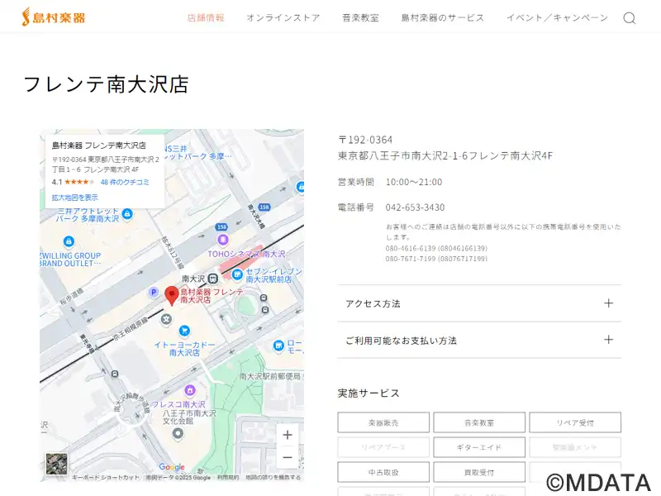
Task: Click the ギターエイド service button
Action: [x=479, y=447]
